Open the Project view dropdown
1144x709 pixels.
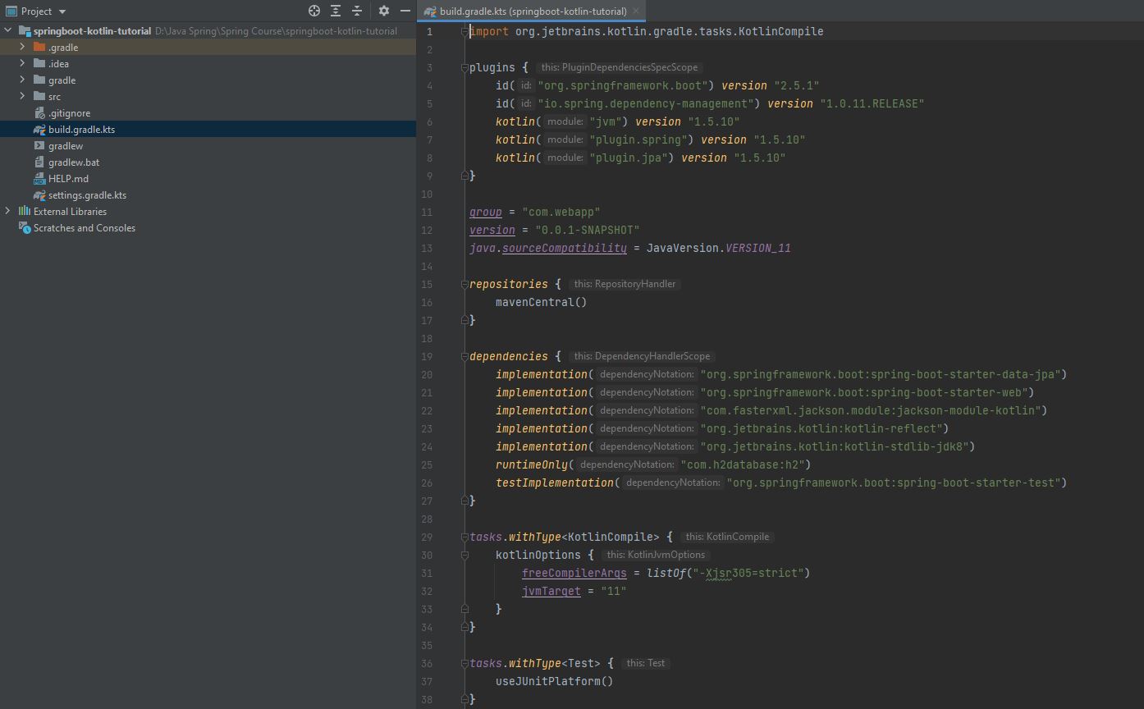pyautogui.click(x=62, y=11)
